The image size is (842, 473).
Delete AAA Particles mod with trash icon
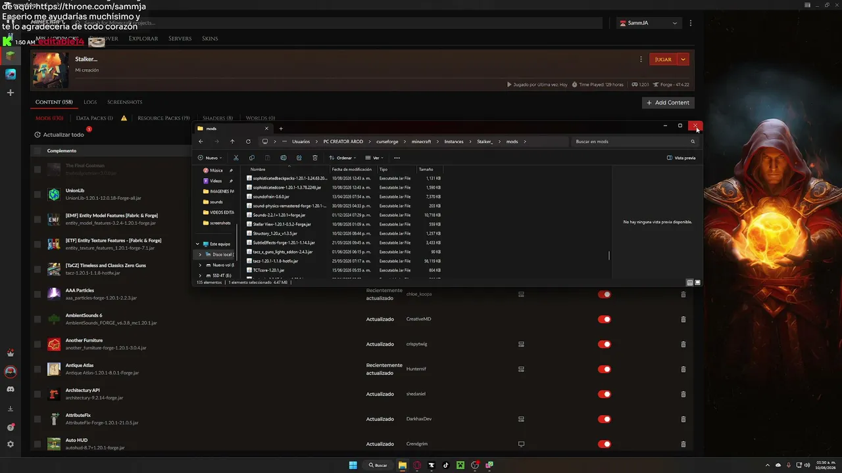tap(683, 294)
